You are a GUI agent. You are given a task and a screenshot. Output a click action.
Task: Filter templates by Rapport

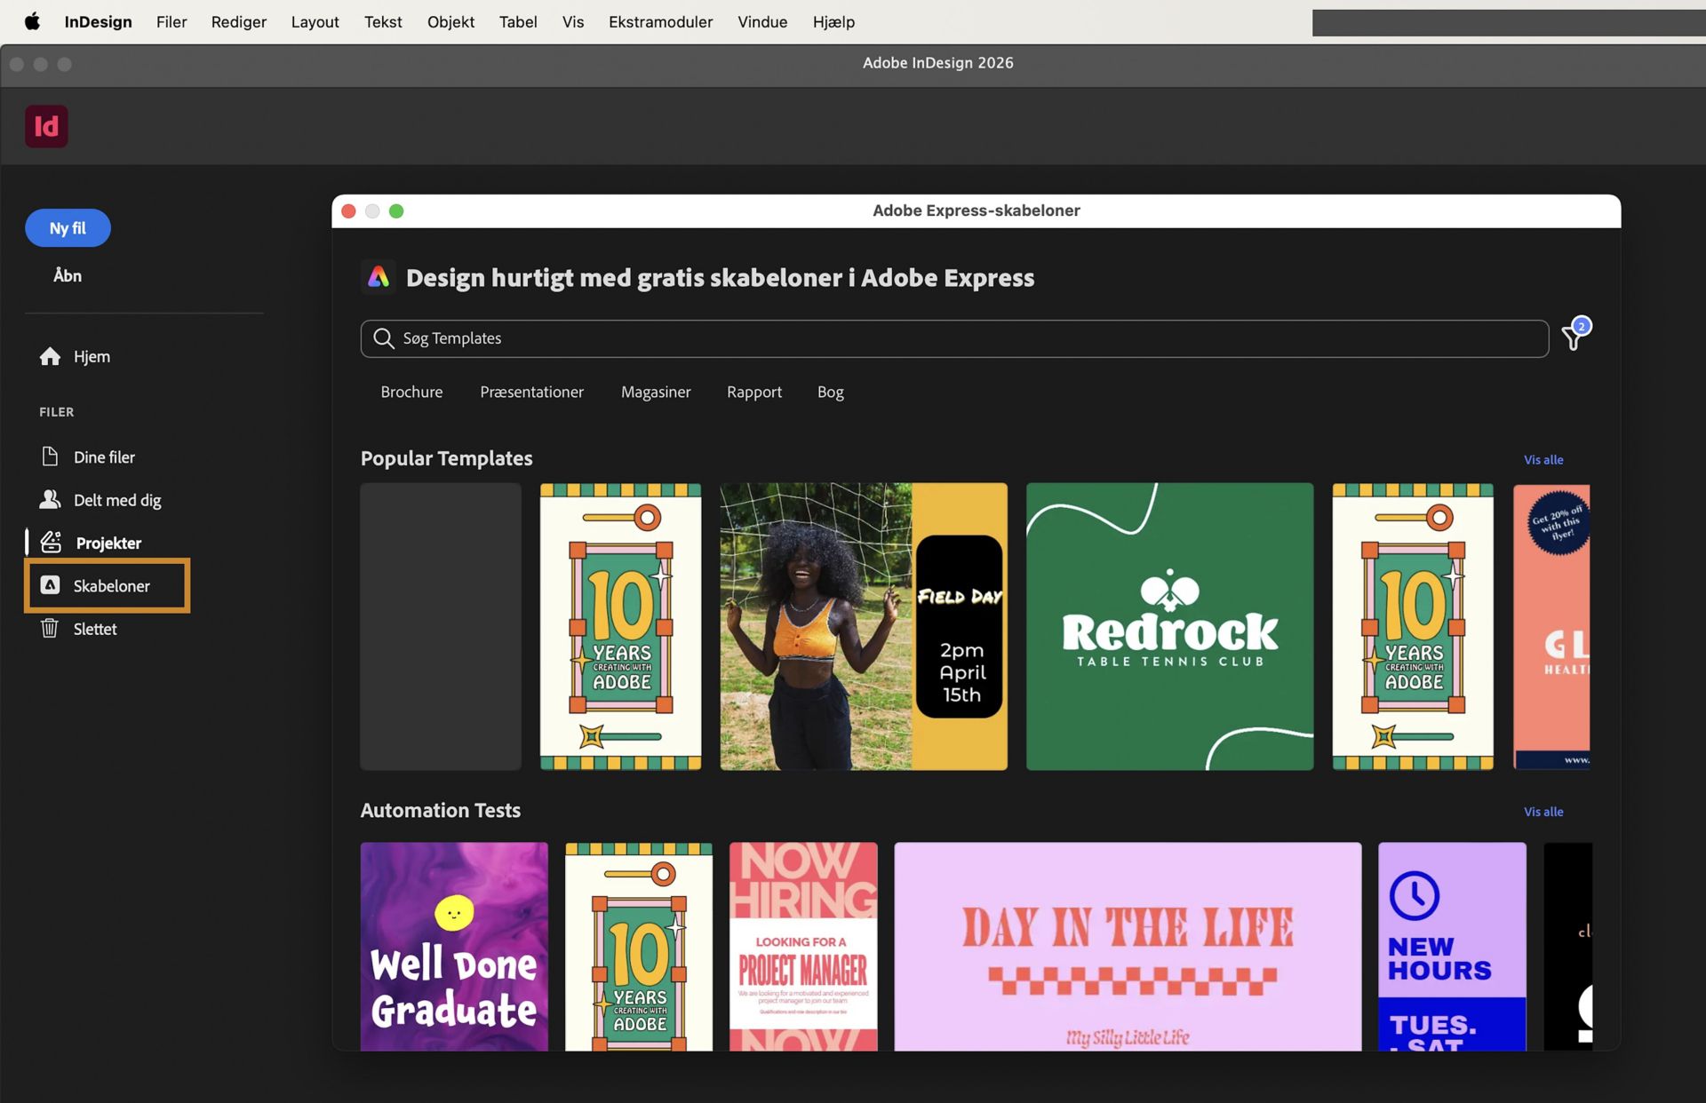(x=753, y=392)
